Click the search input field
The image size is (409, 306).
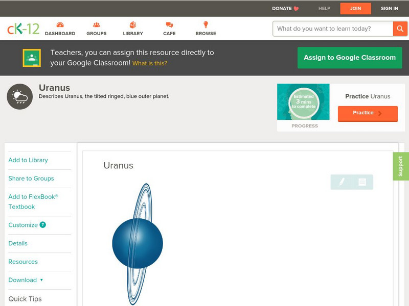click(x=333, y=29)
